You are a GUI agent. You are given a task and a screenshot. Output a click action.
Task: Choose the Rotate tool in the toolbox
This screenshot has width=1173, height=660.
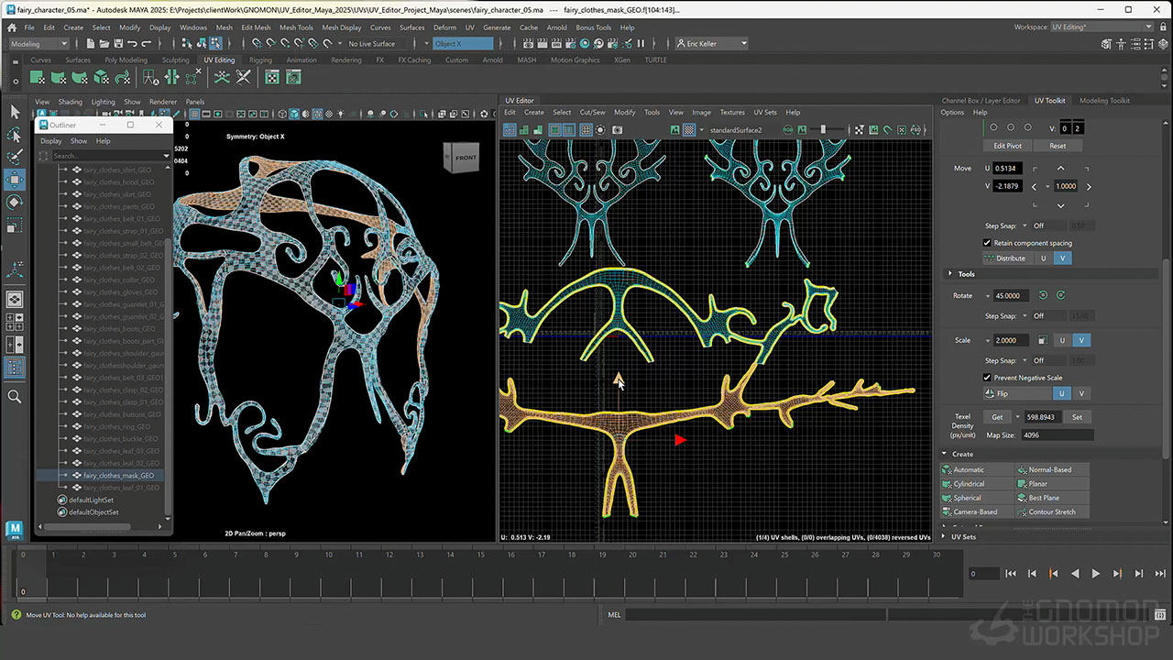click(x=15, y=202)
